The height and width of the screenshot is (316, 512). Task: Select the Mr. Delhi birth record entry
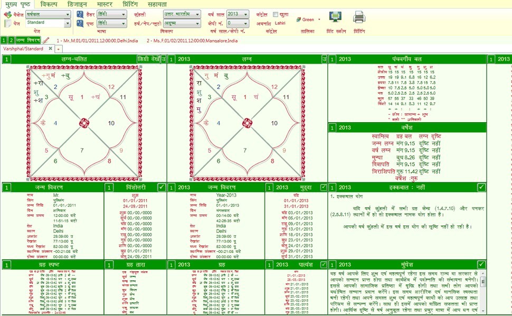click(x=97, y=41)
